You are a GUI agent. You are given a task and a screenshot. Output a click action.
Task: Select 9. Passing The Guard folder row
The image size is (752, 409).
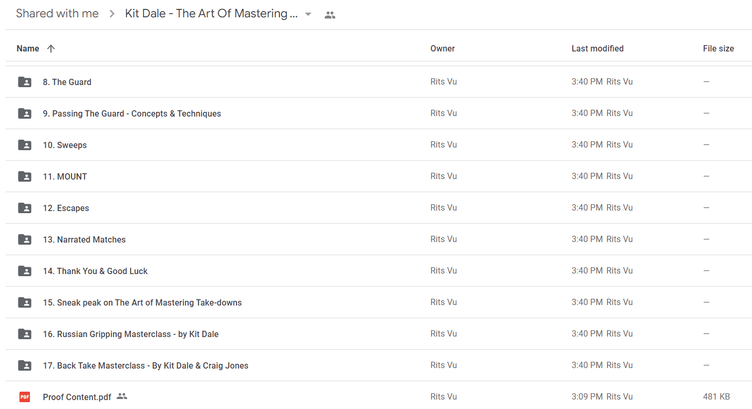[x=378, y=113]
